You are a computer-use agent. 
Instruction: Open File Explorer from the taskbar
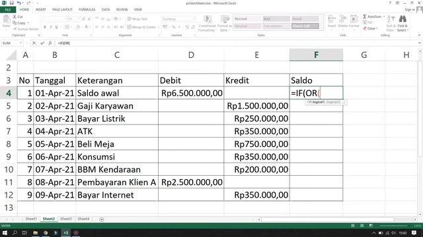coord(35,232)
